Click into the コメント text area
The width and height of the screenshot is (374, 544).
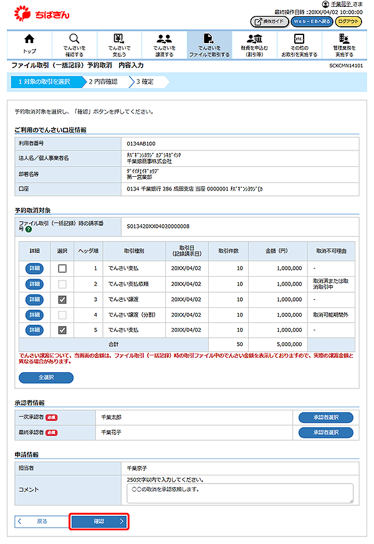[240, 493]
